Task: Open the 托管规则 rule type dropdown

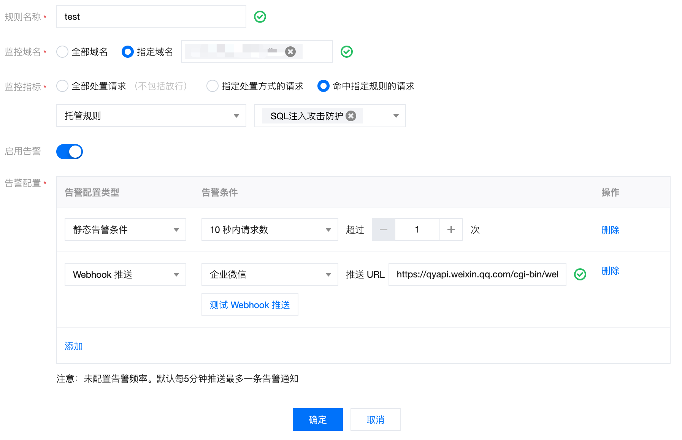Action: 151,116
